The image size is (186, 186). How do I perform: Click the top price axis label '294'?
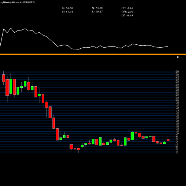tap(177, 71)
